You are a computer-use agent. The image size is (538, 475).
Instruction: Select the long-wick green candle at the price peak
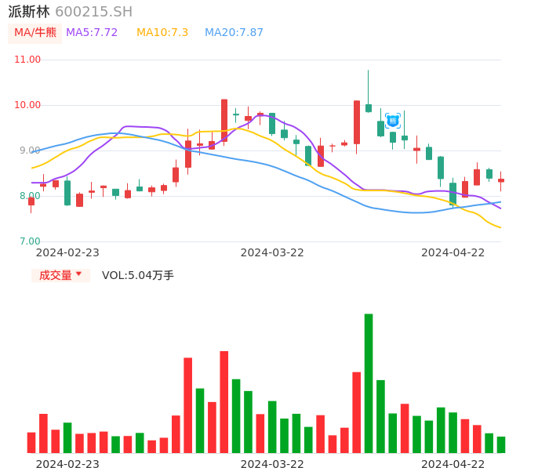click(x=369, y=107)
